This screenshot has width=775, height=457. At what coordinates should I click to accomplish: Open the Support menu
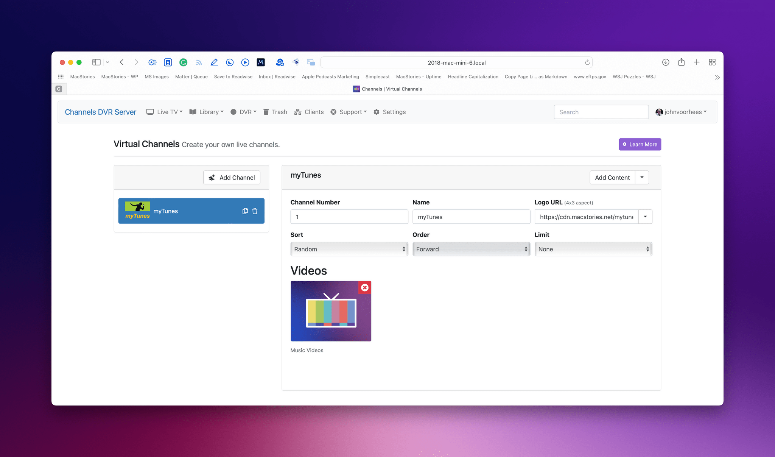pyautogui.click(x=349, y=112)
